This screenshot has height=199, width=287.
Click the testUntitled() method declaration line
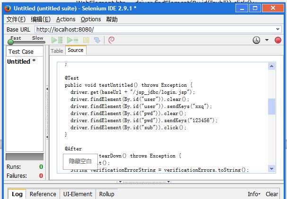coord(129,85)
